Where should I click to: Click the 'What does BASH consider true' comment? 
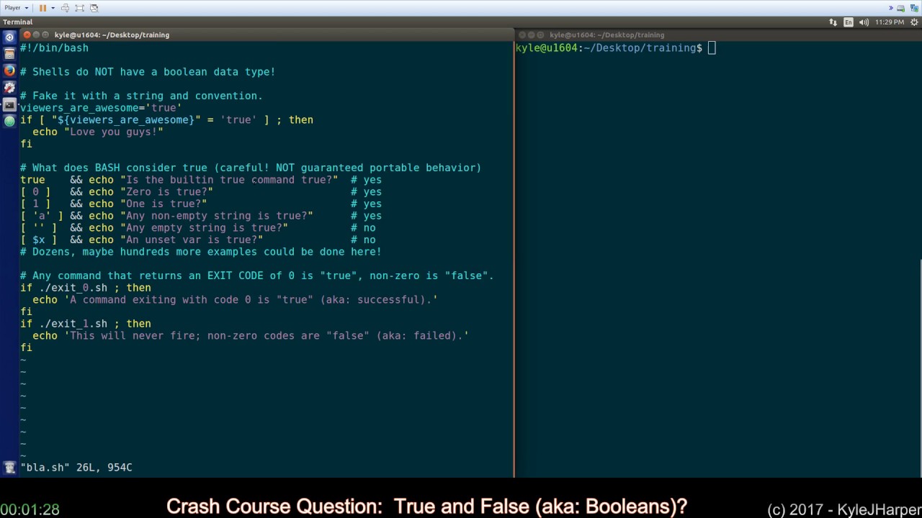coord(251,168)
